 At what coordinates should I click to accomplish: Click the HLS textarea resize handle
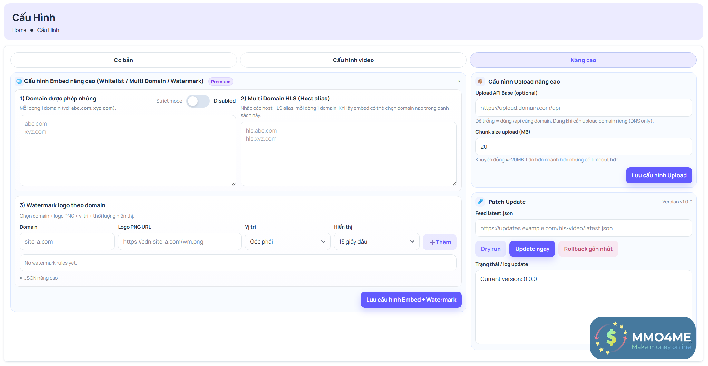(454, 184)
